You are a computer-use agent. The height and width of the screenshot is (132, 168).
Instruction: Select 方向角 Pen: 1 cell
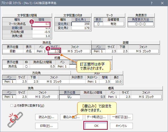(x=9, y=82)
